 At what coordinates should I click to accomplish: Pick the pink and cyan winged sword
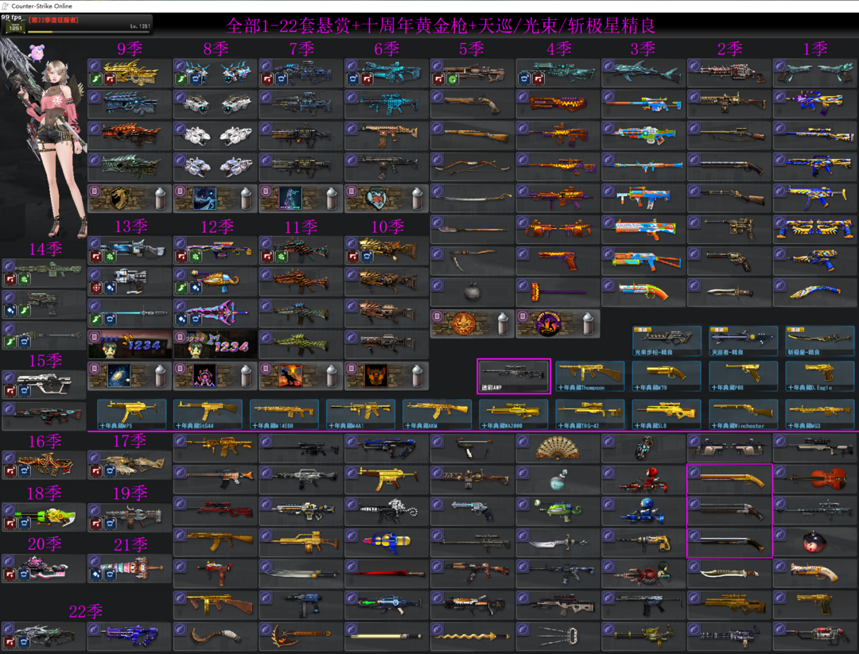tap(217, 312)
